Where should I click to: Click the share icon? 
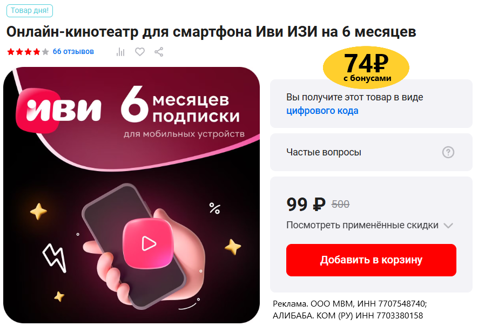click(x=159, y=52)
